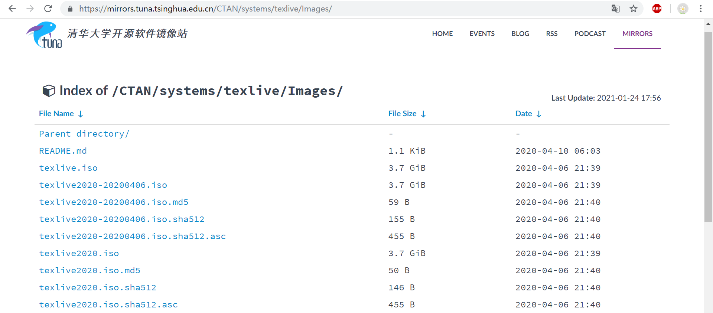Click the scrollbar up arrow
This screenshot has width=713, height=313.
(708, 24)
